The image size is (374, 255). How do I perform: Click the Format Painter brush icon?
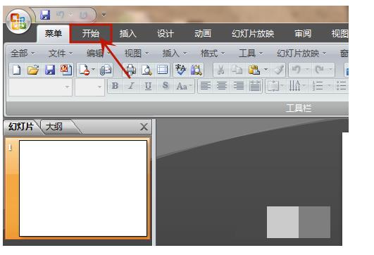[279, 70]
